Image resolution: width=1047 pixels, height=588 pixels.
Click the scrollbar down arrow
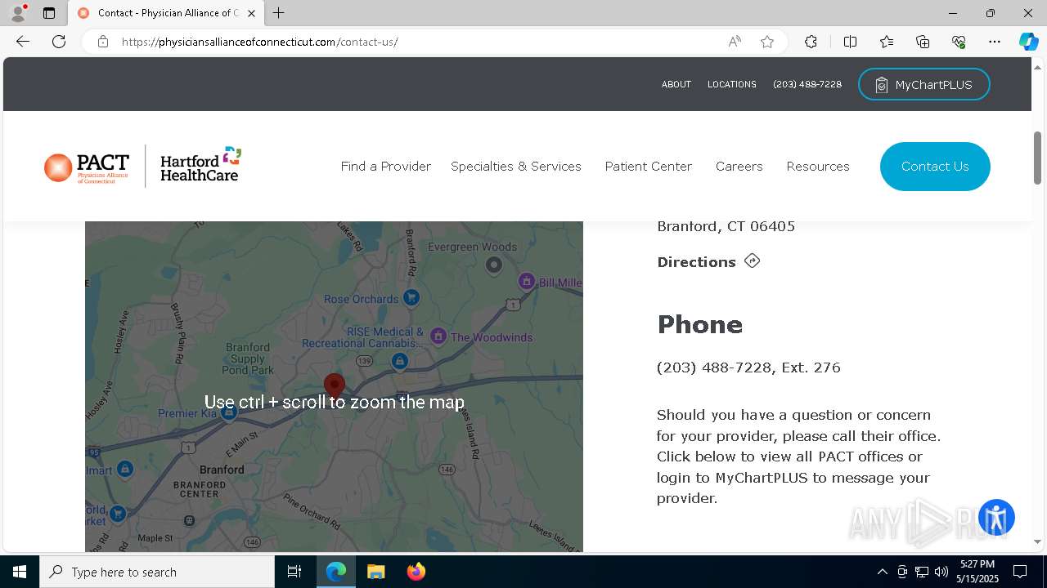pyautogui.click(x=1037, y=542)
